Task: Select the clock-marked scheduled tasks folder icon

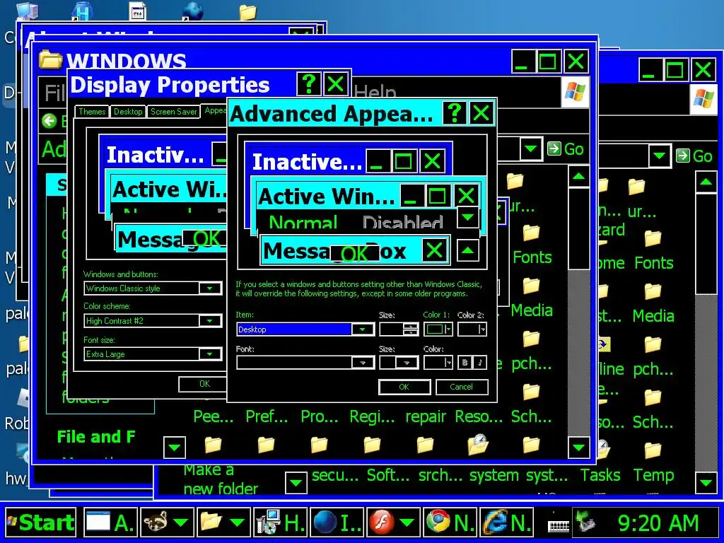Action: pos(478,445)
